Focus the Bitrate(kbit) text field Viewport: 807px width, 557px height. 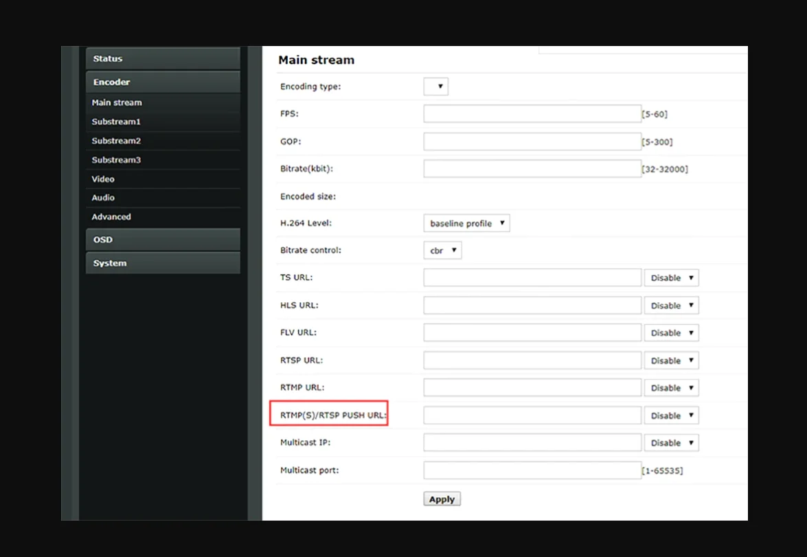[532, 169]
